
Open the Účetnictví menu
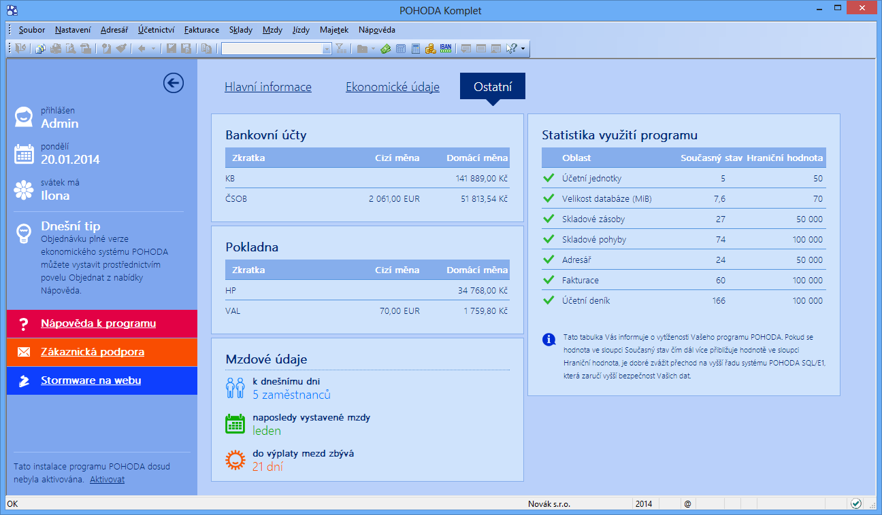tap(156, 30)
